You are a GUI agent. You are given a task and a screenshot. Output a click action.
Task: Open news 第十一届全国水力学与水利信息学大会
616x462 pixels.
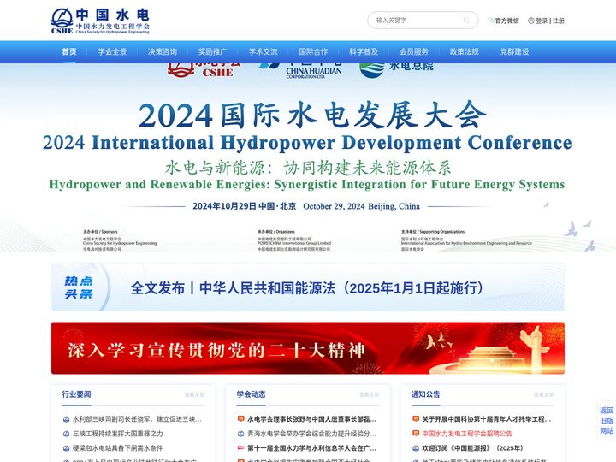(x=311, y=448)
